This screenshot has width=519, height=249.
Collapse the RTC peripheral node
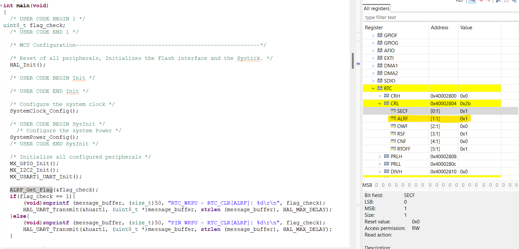(373, 88)
